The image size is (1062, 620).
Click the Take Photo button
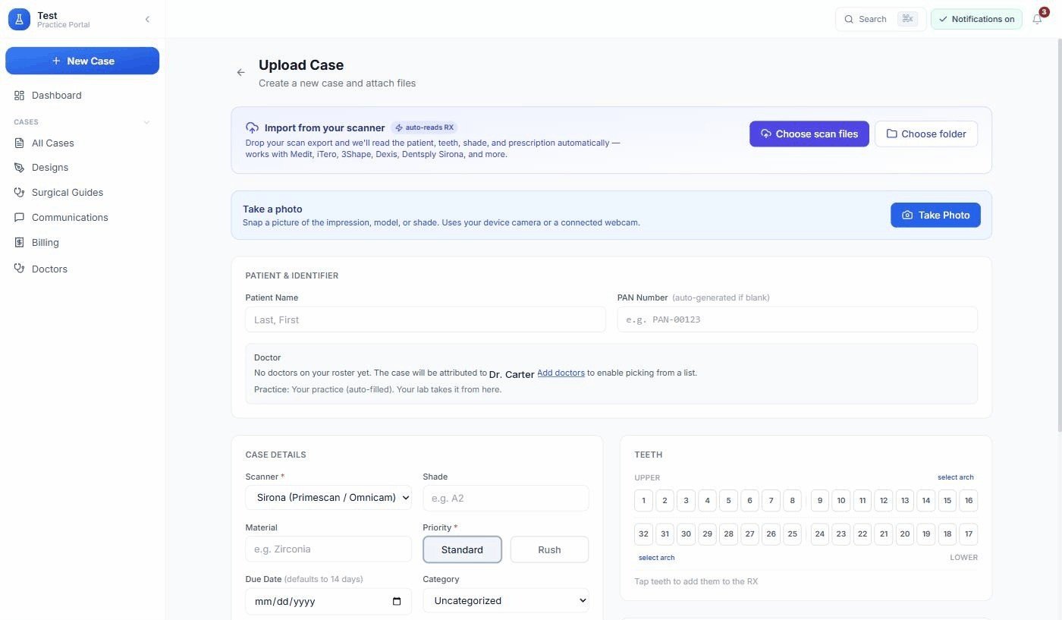pyautogui.click(x=935, y=215)
